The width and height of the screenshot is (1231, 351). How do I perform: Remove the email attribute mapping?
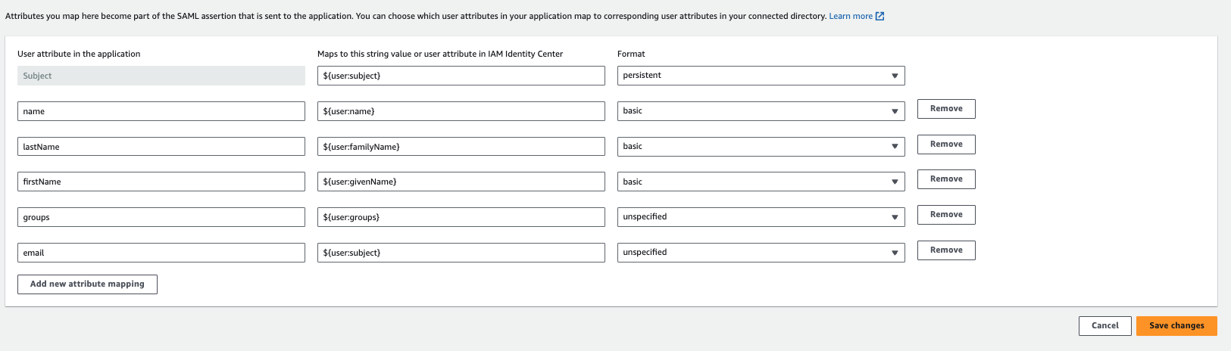pyautogui.click(x=946, y=250)
